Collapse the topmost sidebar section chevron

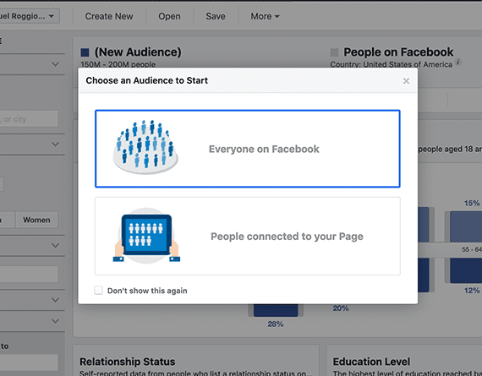tap(55, 64)
